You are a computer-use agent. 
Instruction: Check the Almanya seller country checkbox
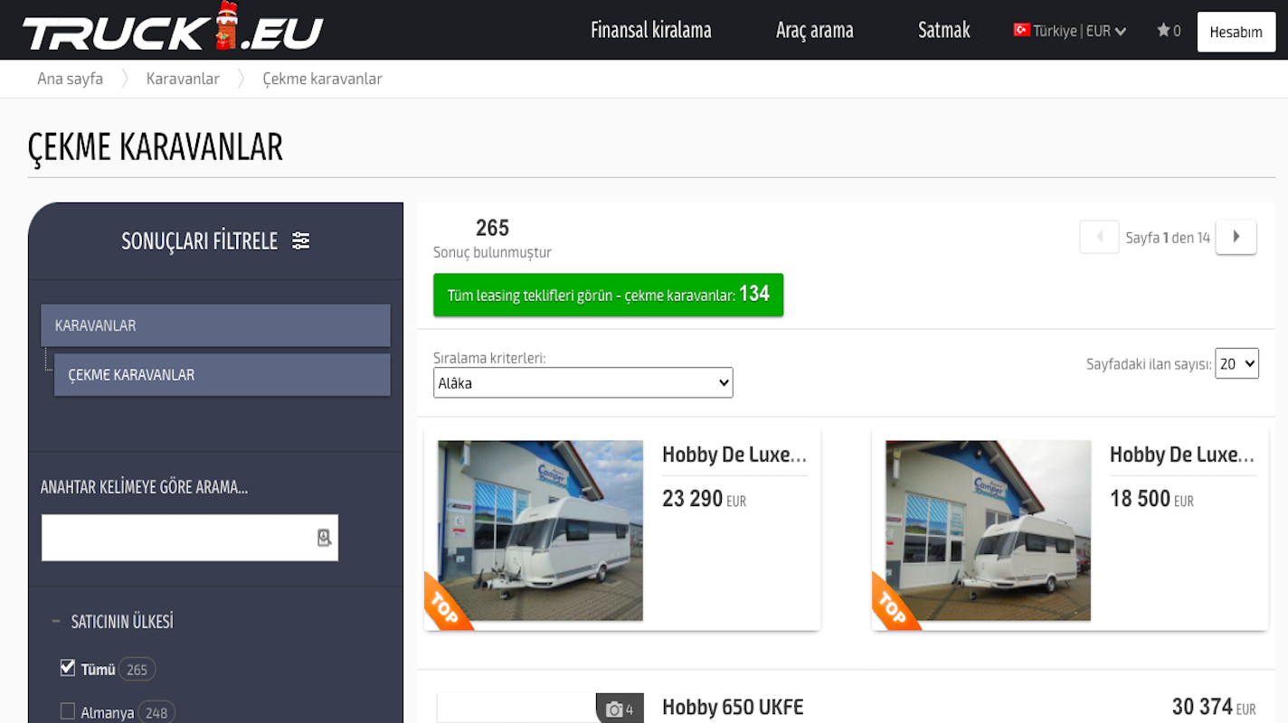tap(68, 711)
